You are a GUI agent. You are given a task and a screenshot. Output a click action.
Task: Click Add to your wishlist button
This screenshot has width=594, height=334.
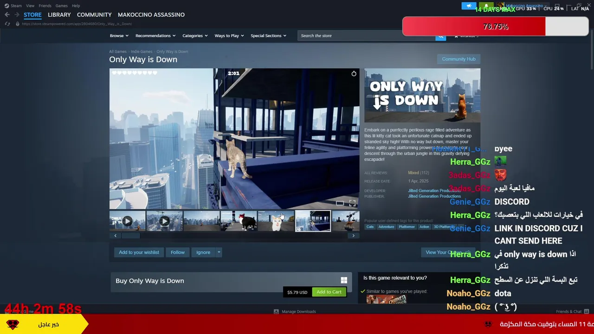(x=139, y=252)
